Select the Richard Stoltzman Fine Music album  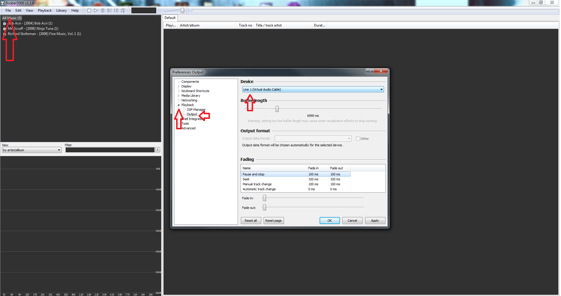coord(44,34)
